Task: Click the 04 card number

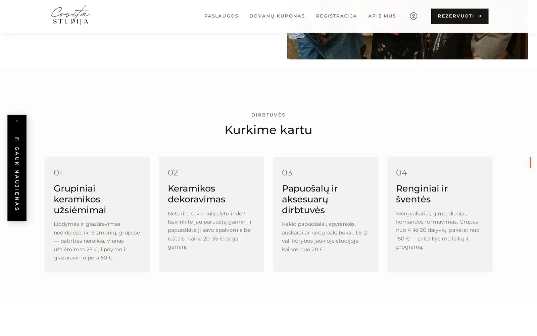Action: [x=401, y=173]
